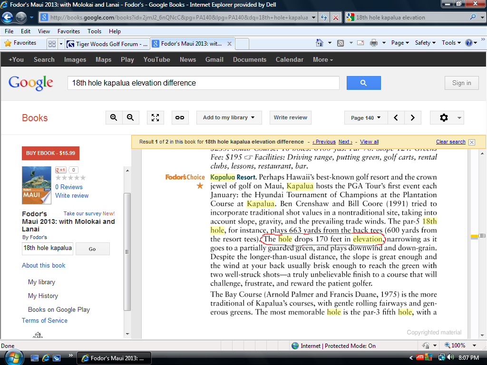Click the Help question mark icon

[468, 43]
